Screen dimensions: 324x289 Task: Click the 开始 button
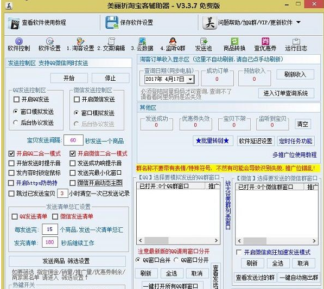[69, 78]
